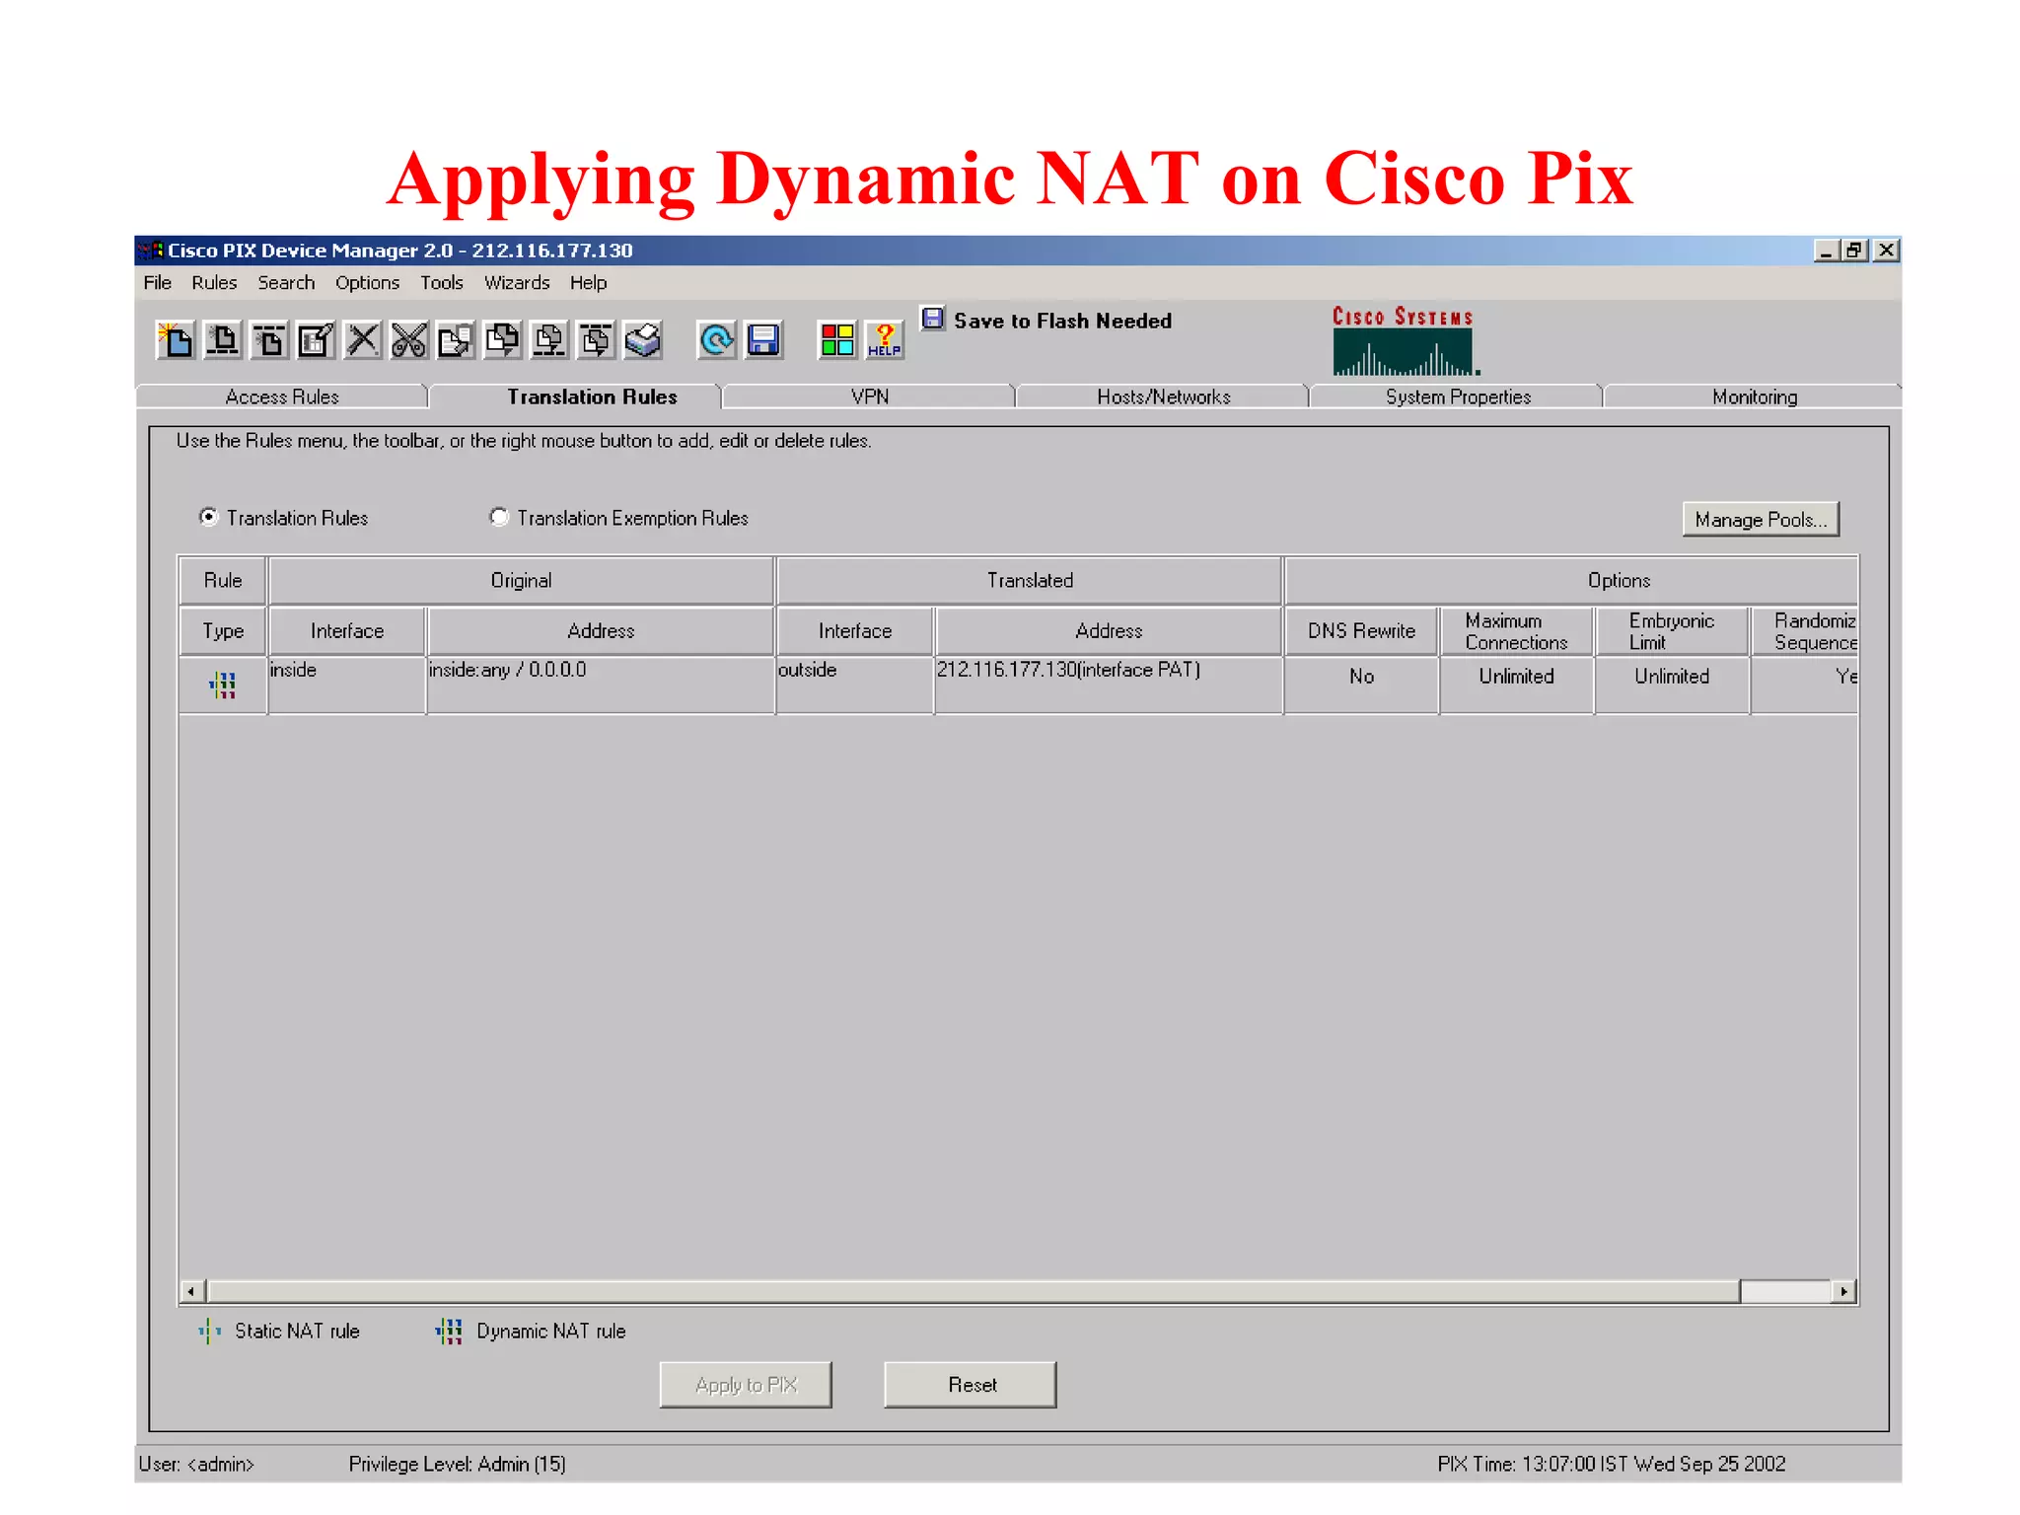Screen dimensions: 2020x1515
Task: Click the 'inside:any / 0.0.0.0' address cell
Action: pyautogui.click(x=601, y=685)
